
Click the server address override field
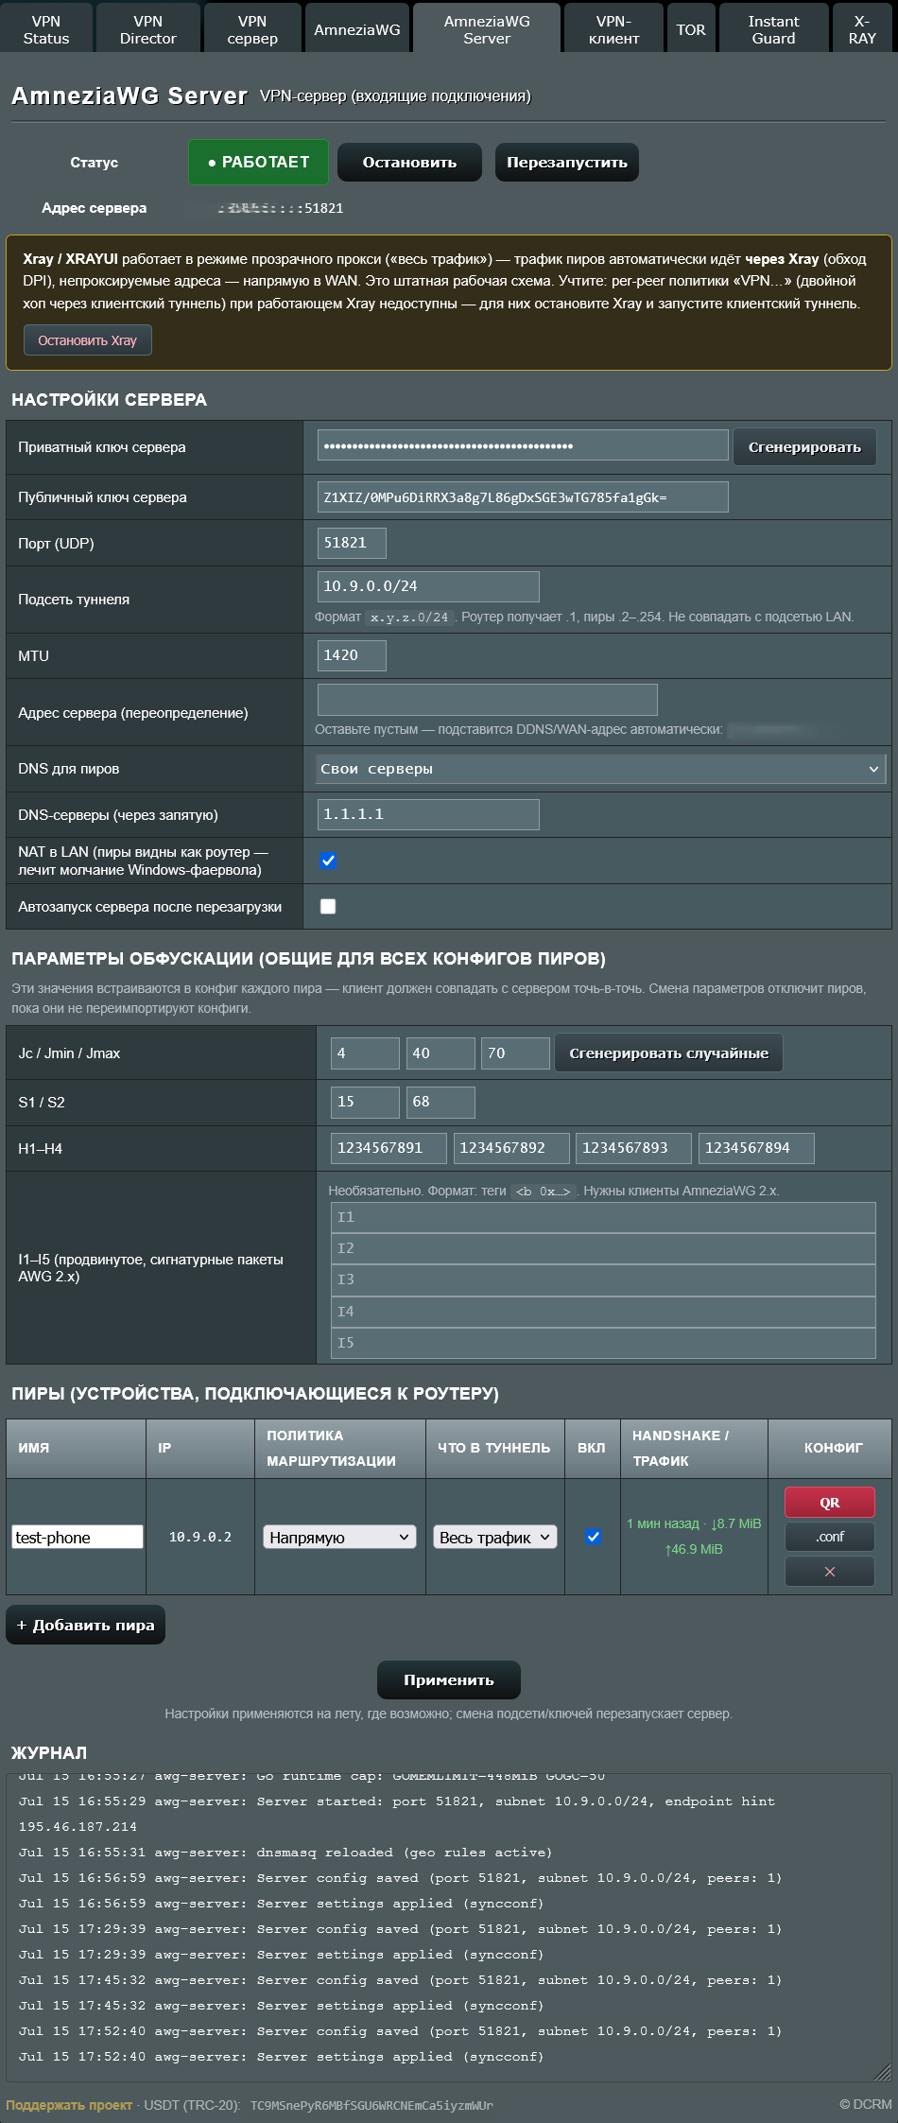(488, 700)
